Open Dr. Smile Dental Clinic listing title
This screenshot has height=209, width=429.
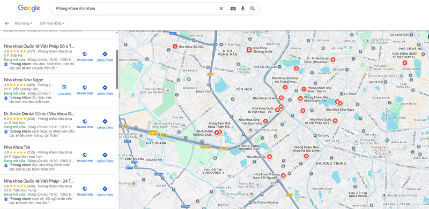click(x=39, y=113)
